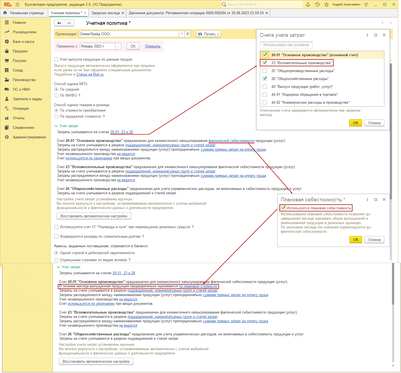
Task: Open more-actions dots in Плановая себестоимость dialog
Action: point(367,200)
